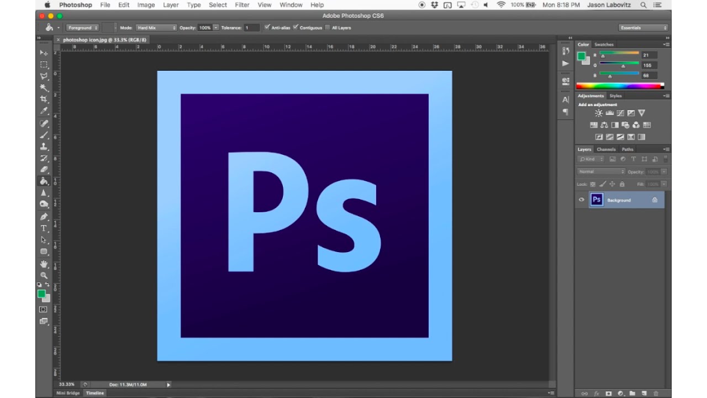Select the Move tool

click(44, 53)
